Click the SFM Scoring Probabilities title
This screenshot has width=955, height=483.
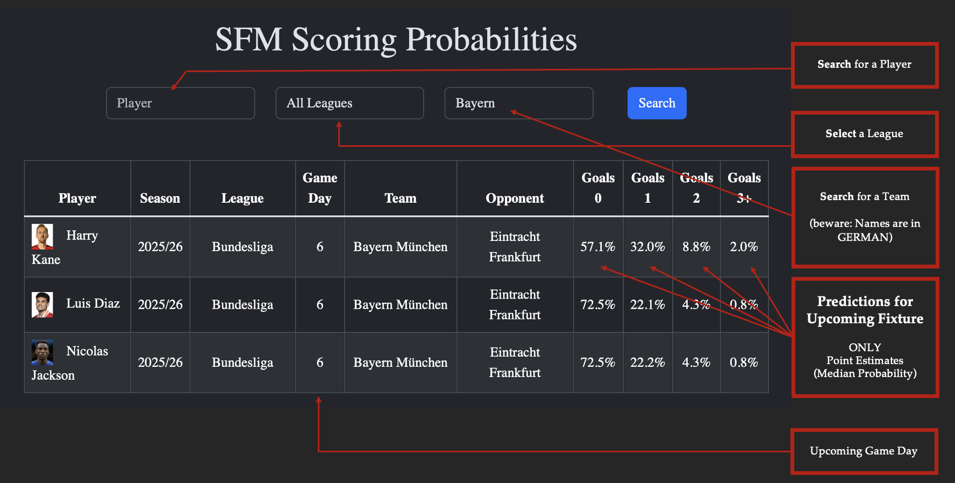[396, 40]
